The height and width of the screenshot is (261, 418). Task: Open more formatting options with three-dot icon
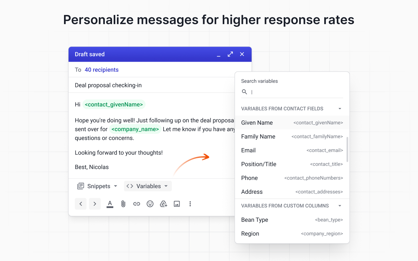coord(190,204)
